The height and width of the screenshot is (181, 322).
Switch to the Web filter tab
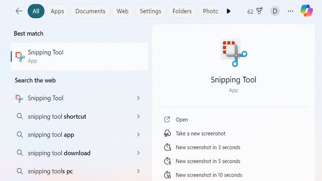pos(123,11)
